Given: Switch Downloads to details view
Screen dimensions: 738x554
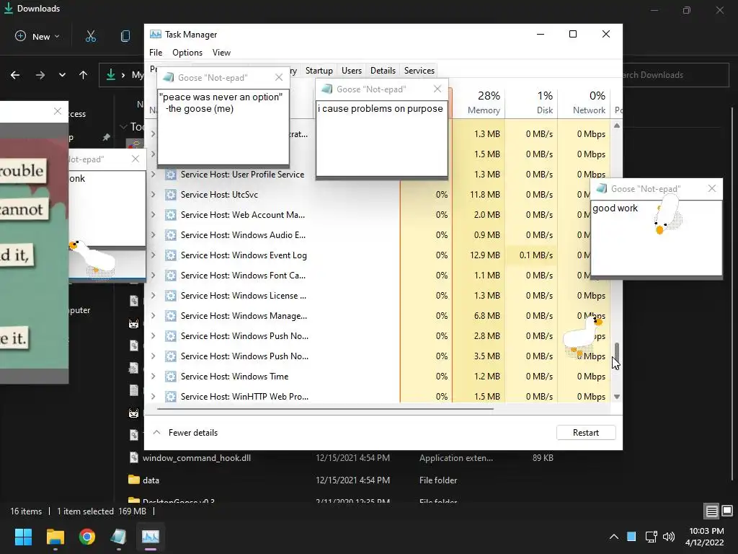Looking at the screenshot, I should [x=711, y=511].
